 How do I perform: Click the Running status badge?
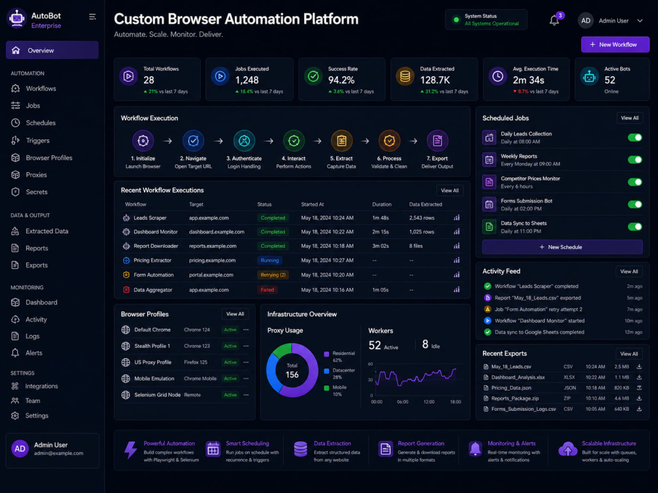269,260
